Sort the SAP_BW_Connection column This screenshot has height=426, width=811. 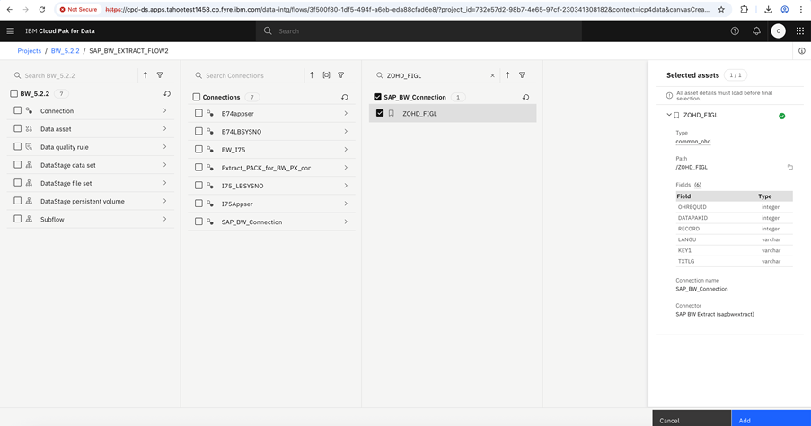point(507,74)
